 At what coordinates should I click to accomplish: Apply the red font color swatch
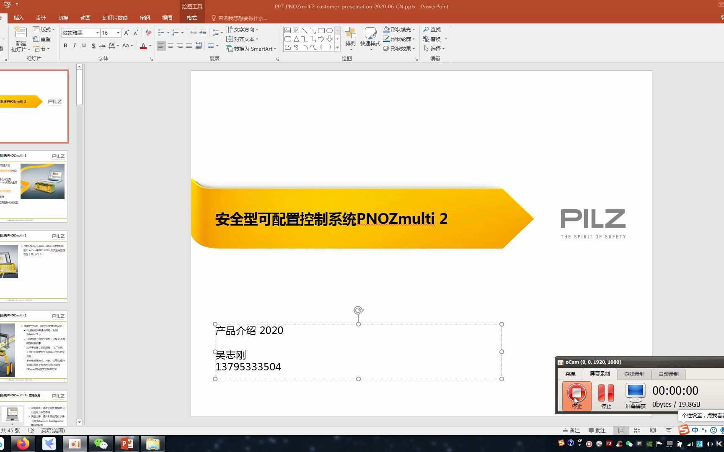pos(143,46)
